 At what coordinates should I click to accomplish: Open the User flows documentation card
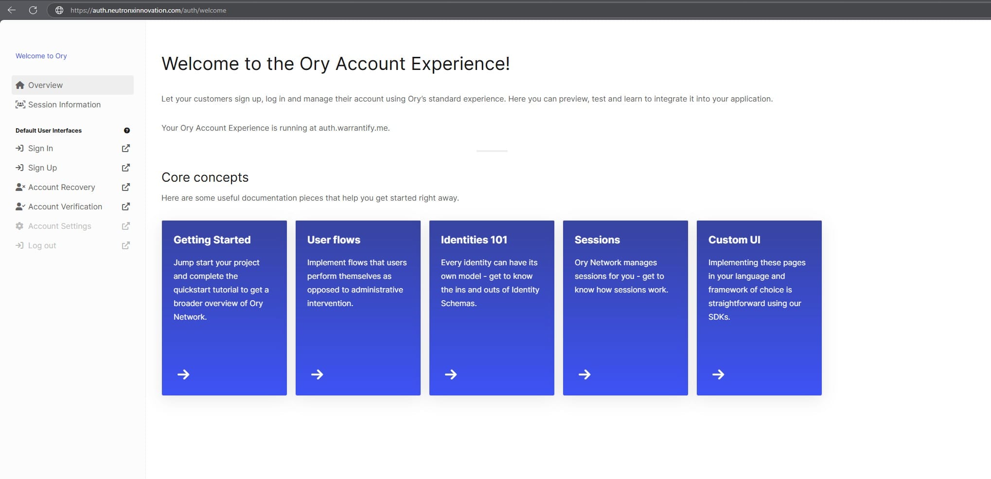(x=358, y=308)
